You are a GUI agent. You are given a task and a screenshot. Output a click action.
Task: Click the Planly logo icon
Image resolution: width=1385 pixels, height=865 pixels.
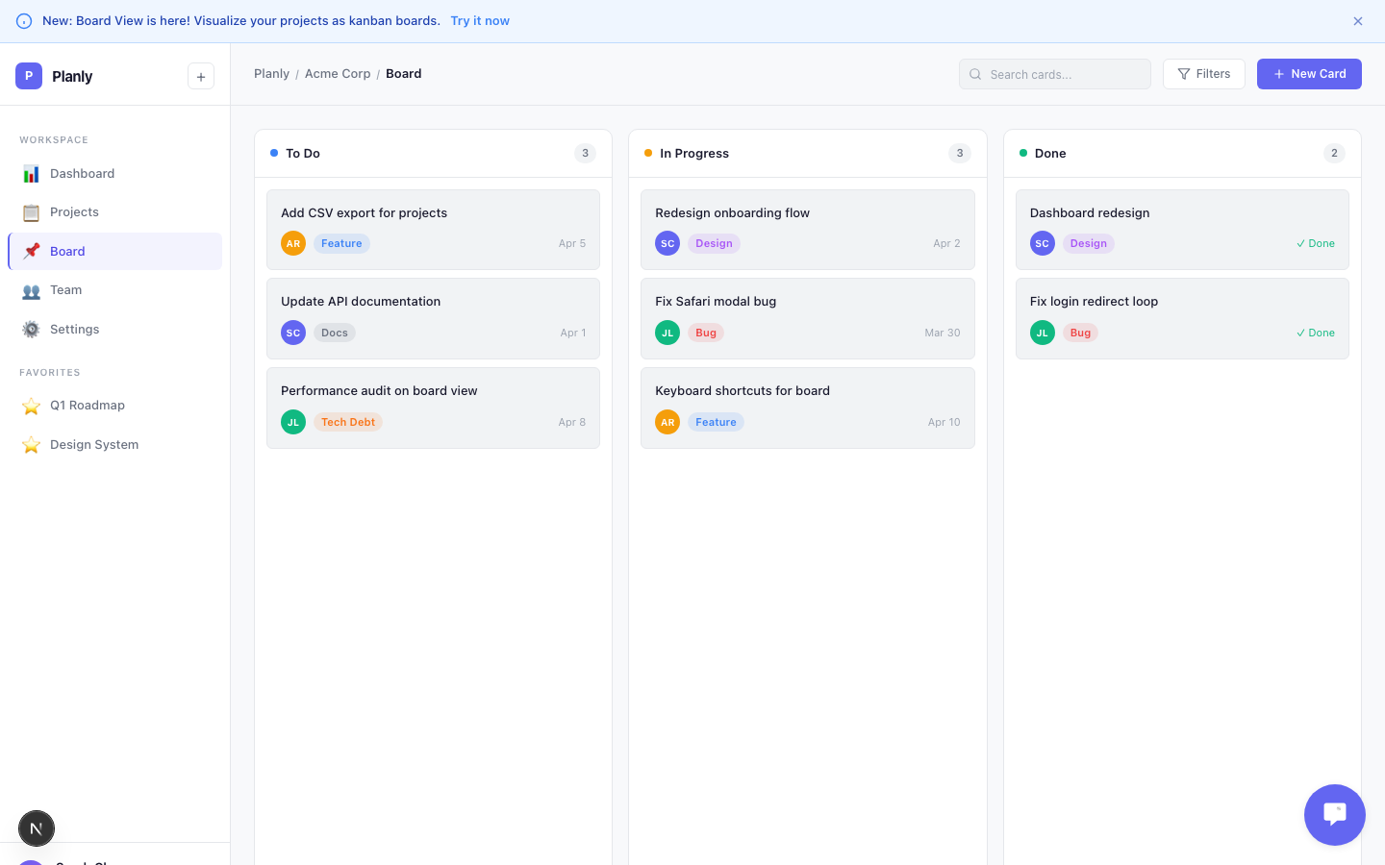click(x=29, y=76)
